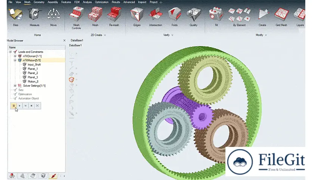Expand Solver Settings[1/1] node
Image resolution: width=312 pixels, height=180 pixels.
click(x=15, y=86)
